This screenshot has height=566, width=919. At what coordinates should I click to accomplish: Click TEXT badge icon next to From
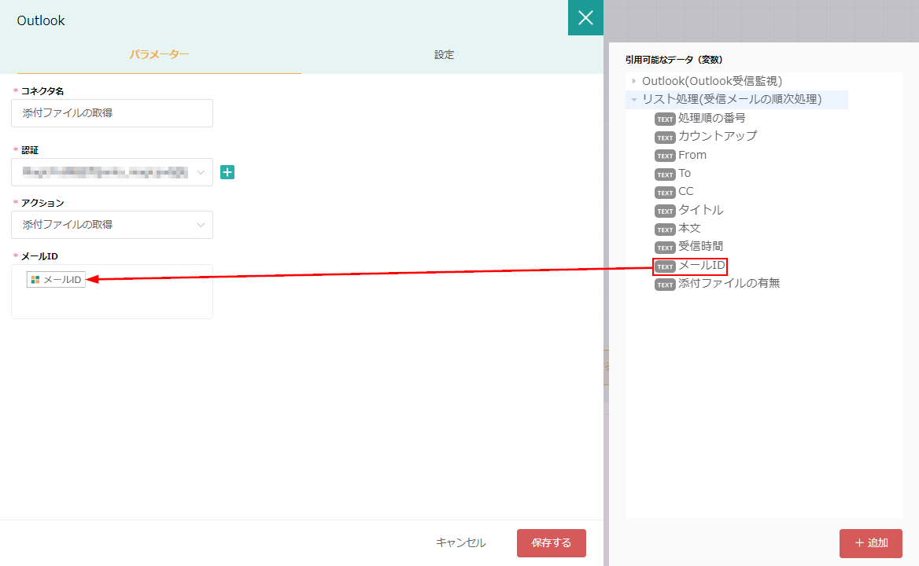coord(665,156)
